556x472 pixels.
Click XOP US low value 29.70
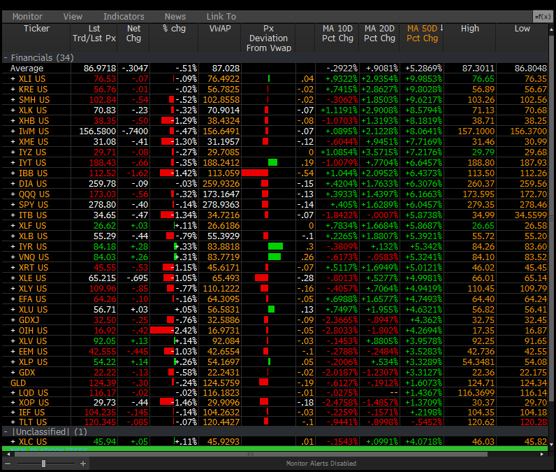click(x=536, y=403)
